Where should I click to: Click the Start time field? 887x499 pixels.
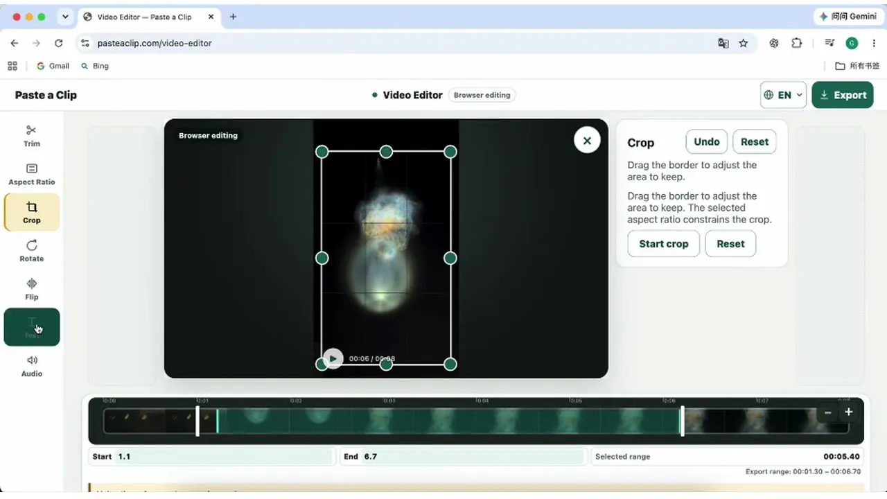point(213,457)
